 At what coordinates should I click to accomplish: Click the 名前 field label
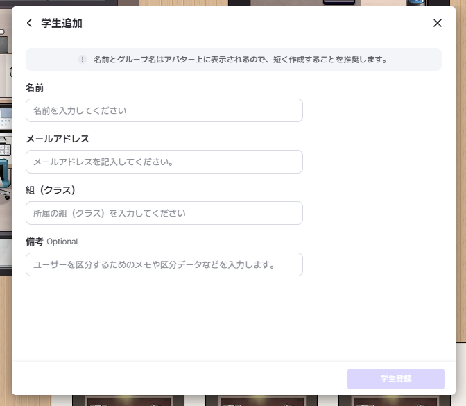click(x=35, y=87)
